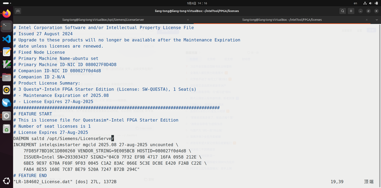Image resolution: width=381 pixels, height=188 pixels.
Task: Open Settings gear from the dock
Action: point(6,116)
